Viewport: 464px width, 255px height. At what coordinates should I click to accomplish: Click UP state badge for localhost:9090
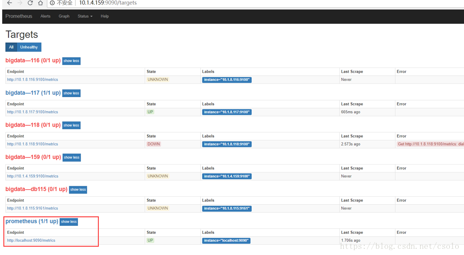click(150, 240)
